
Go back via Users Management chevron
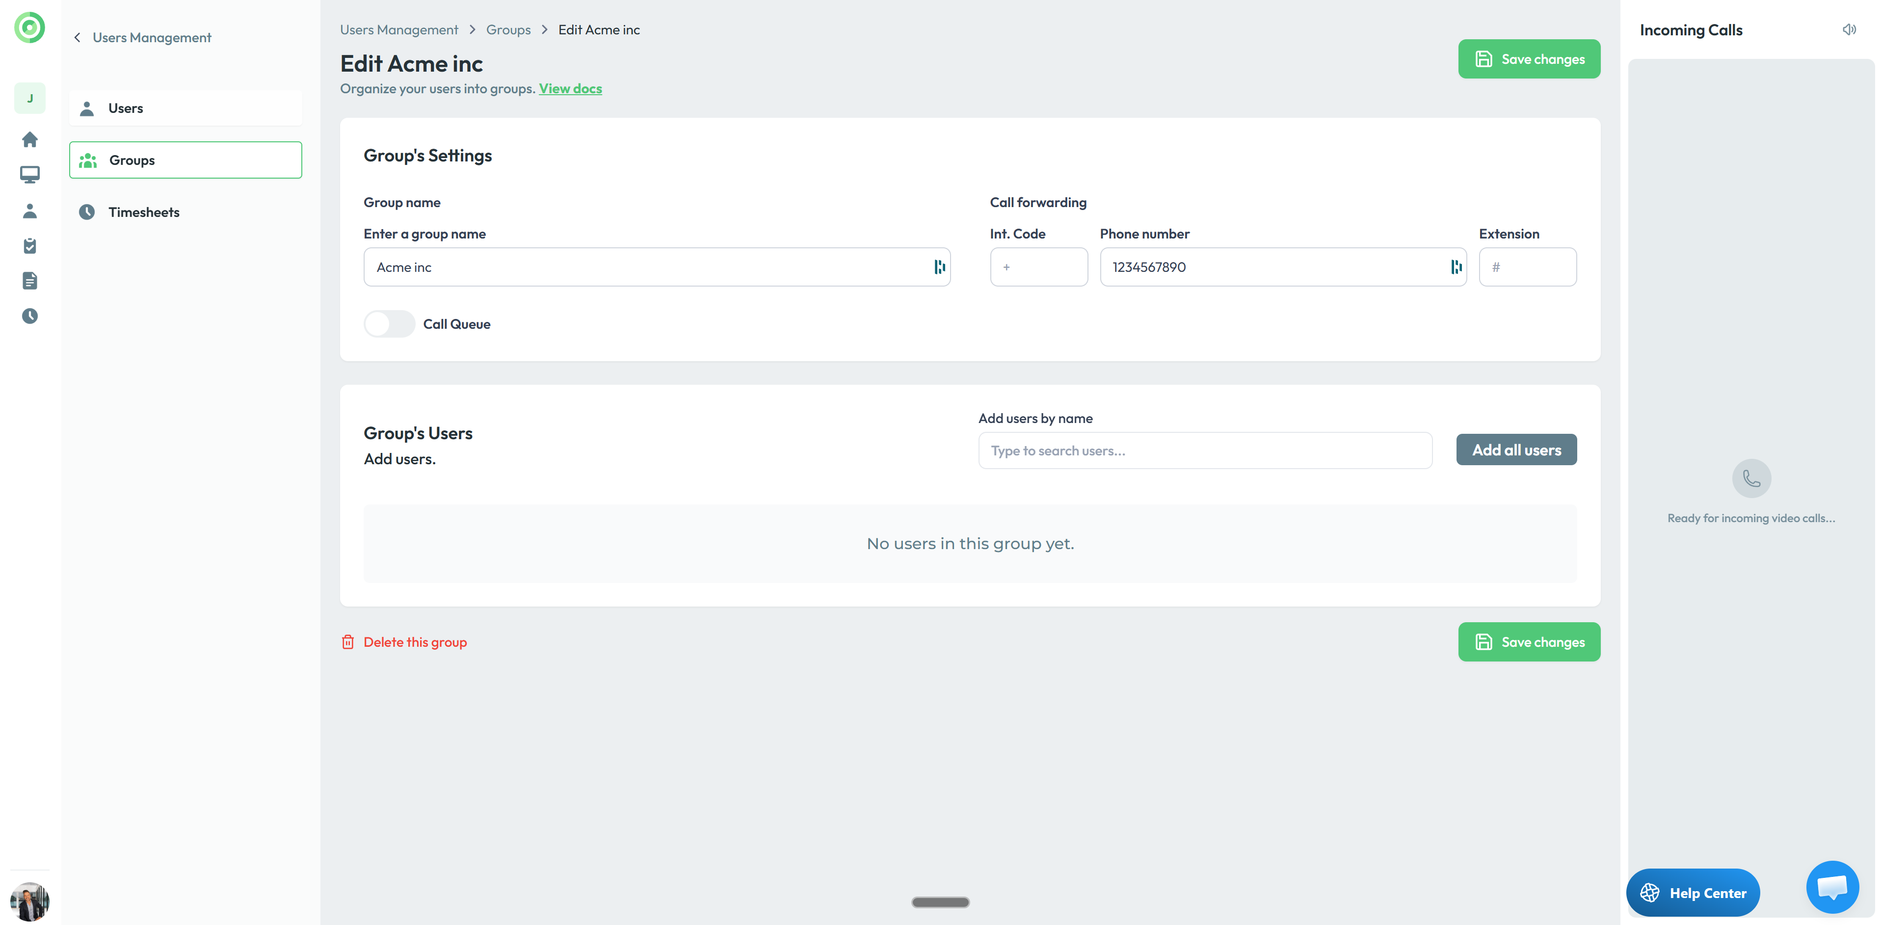coord(78,37)
